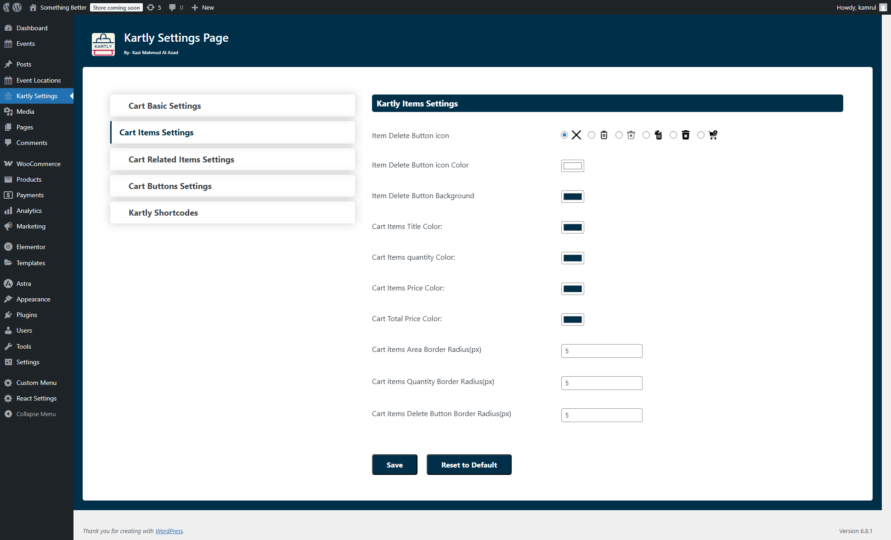
Task: Open the WordPress logo menu
Action: pos(17,7)
